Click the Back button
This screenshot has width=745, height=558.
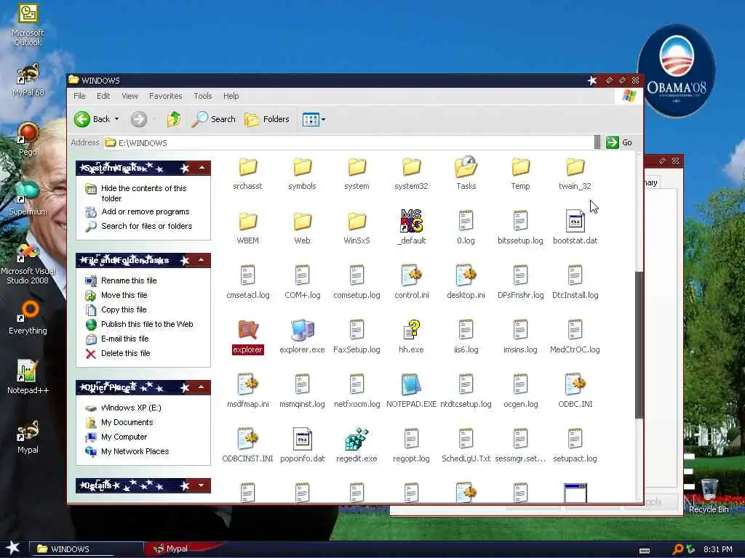92,119
